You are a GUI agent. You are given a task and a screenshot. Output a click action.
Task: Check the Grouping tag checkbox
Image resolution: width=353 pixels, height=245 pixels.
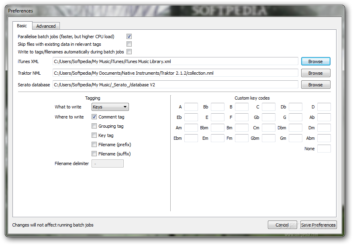(x=94, y=126)
